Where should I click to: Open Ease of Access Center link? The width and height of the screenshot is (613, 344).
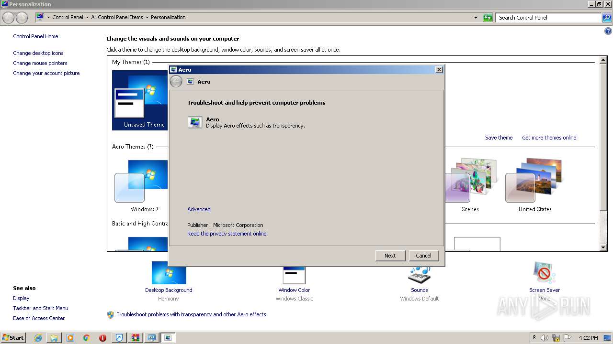[39, 318]
